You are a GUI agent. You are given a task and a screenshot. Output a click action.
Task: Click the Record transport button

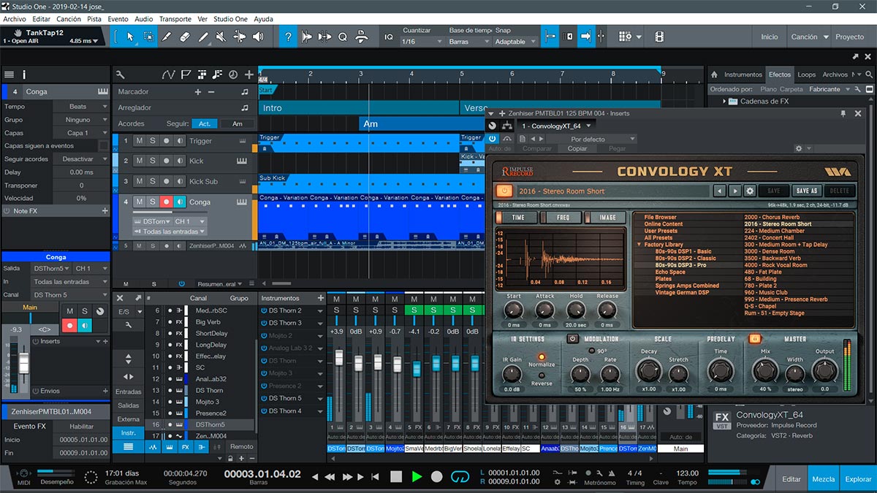pos(436,476)
